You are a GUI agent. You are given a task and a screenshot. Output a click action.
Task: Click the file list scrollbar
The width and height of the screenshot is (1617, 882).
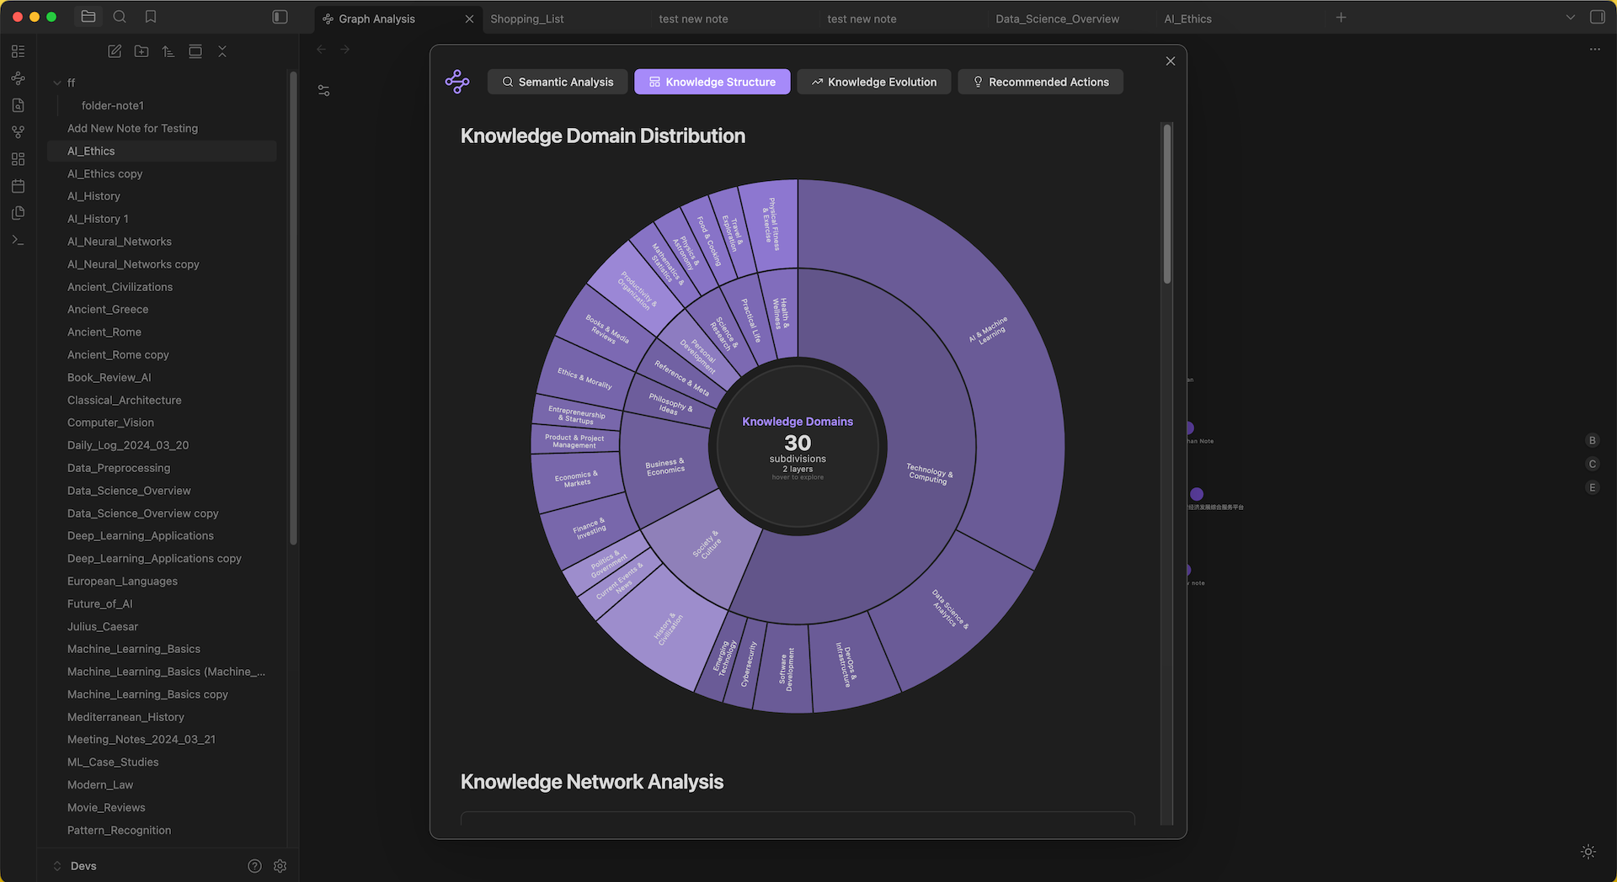tap(293, 307)
